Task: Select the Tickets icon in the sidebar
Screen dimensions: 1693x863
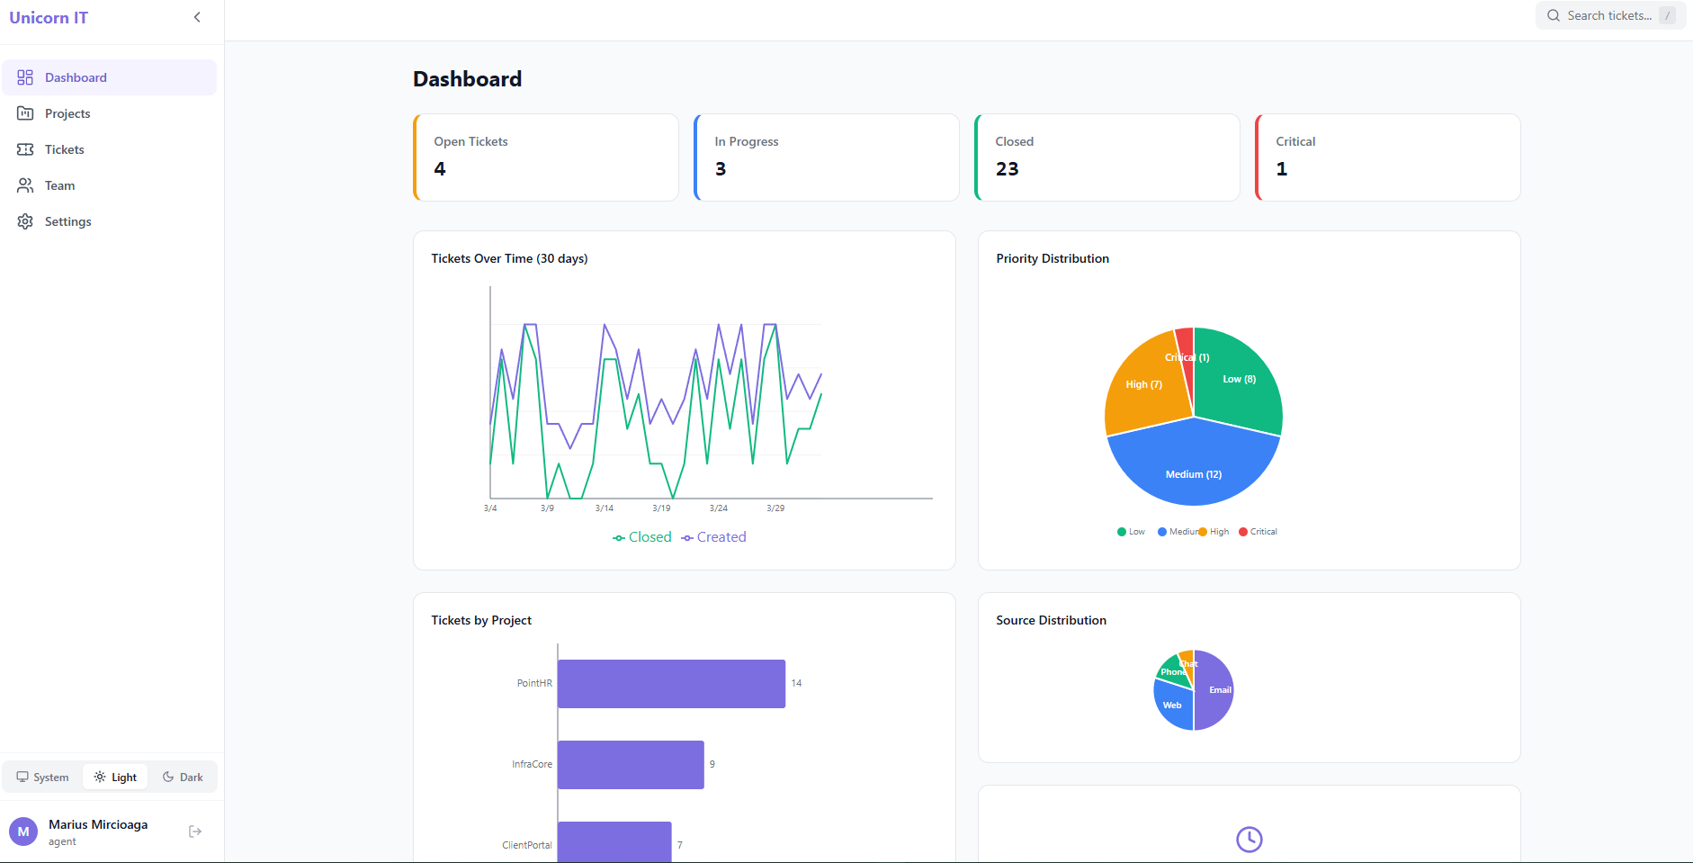Action: [x=25, y=149]
